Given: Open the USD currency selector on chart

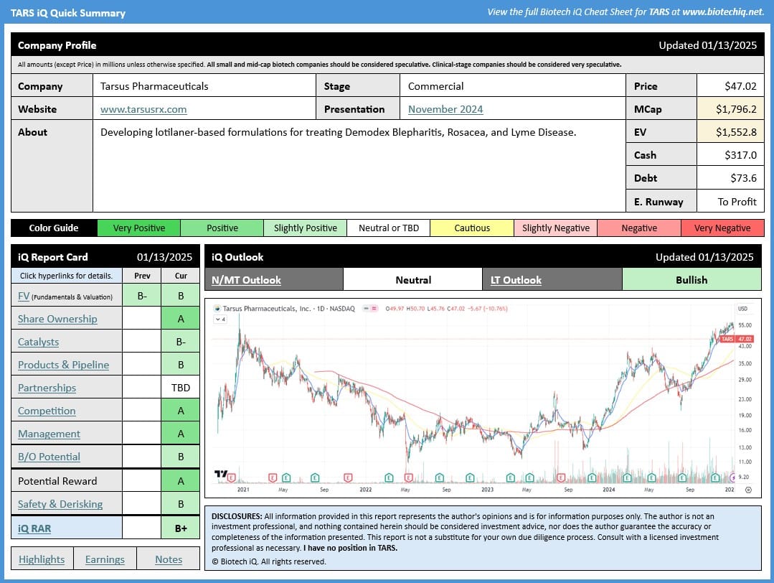Looking at the screenshot, I should (x=742, y=308).
